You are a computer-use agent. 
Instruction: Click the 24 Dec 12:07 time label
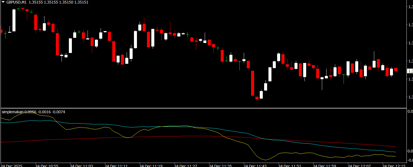(359, 165)
